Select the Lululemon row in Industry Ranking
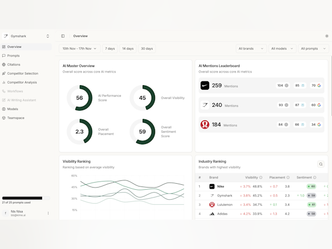Screen dimensions: 332x249 tap(262, 205)
